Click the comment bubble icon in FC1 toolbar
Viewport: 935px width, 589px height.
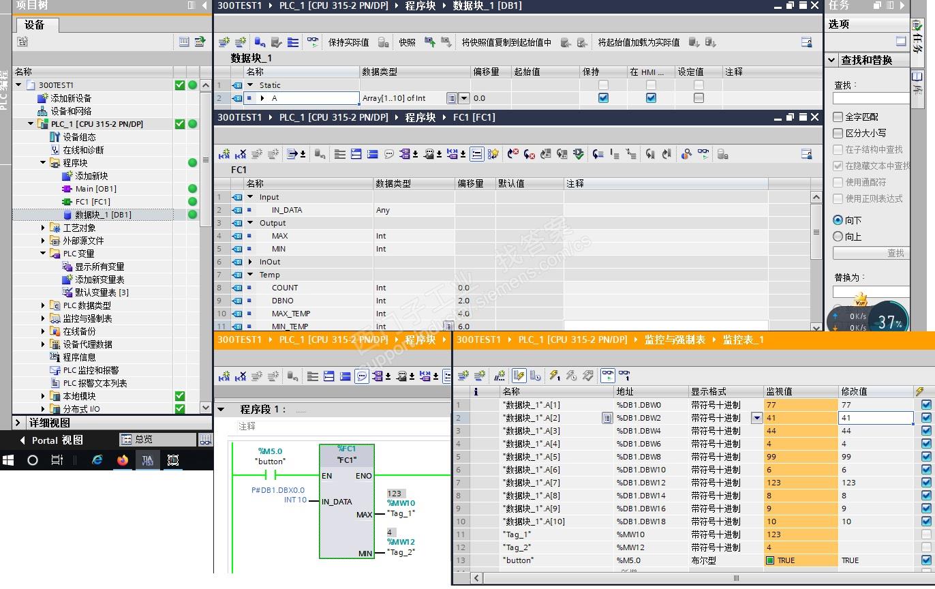click(x=388, y=154)
